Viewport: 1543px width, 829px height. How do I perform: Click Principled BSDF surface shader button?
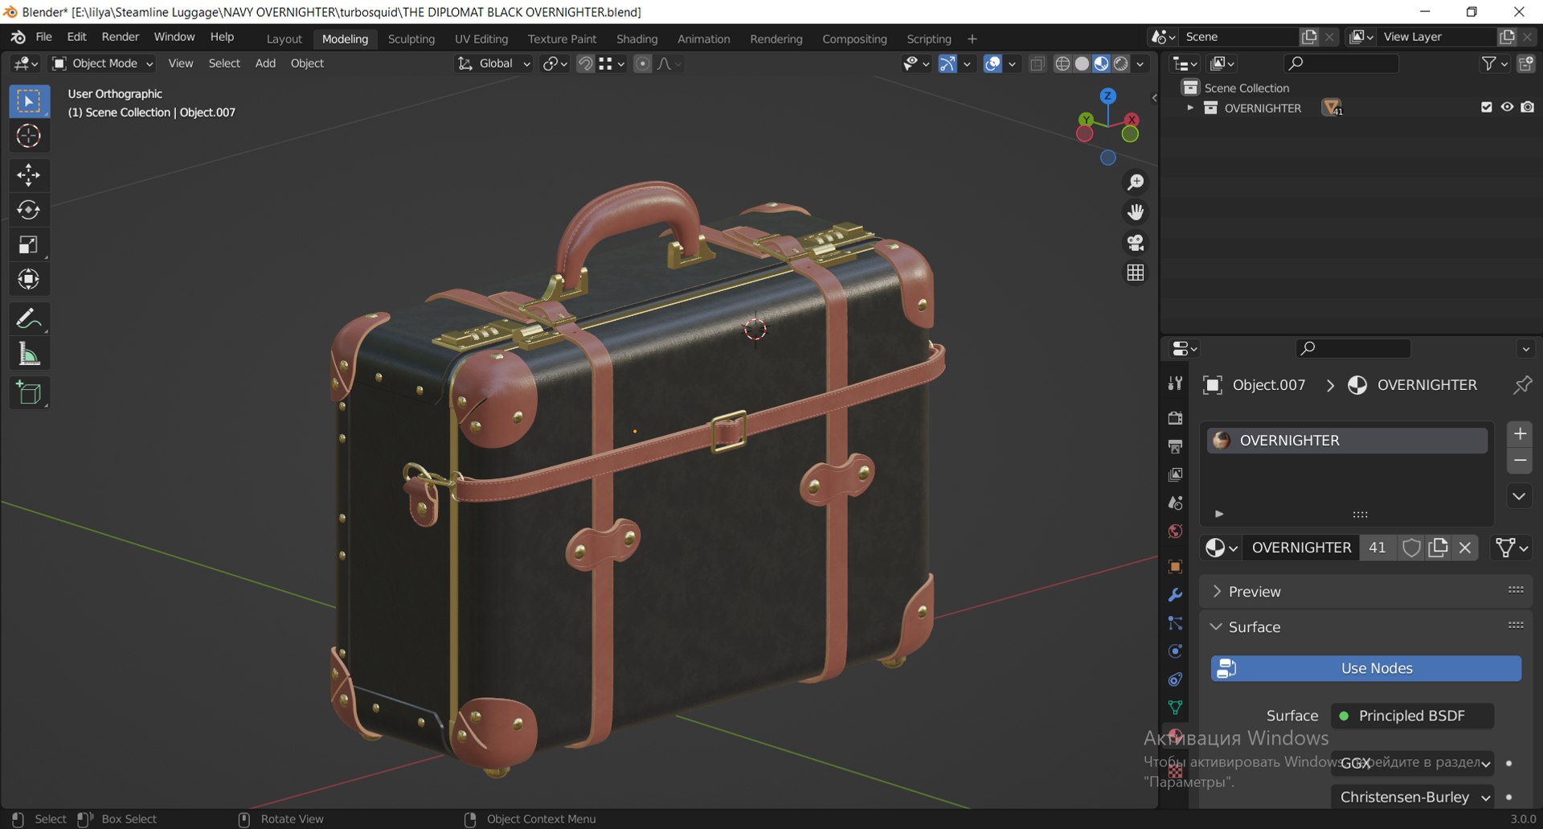tap(1412, 716)
